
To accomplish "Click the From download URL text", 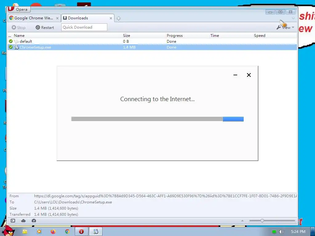I will click(x=165, y=196).
